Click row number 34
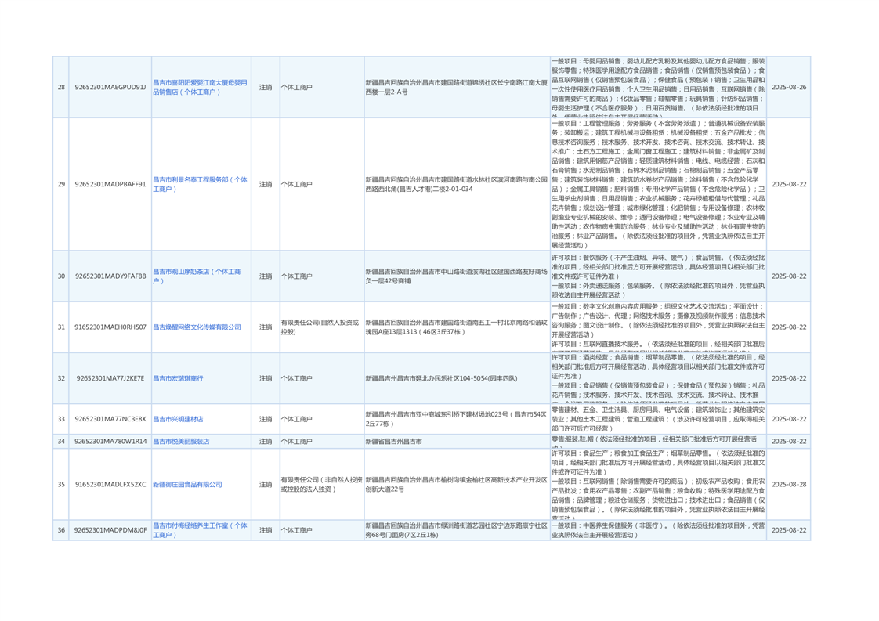The image size is (879, 621). point(61,441)
